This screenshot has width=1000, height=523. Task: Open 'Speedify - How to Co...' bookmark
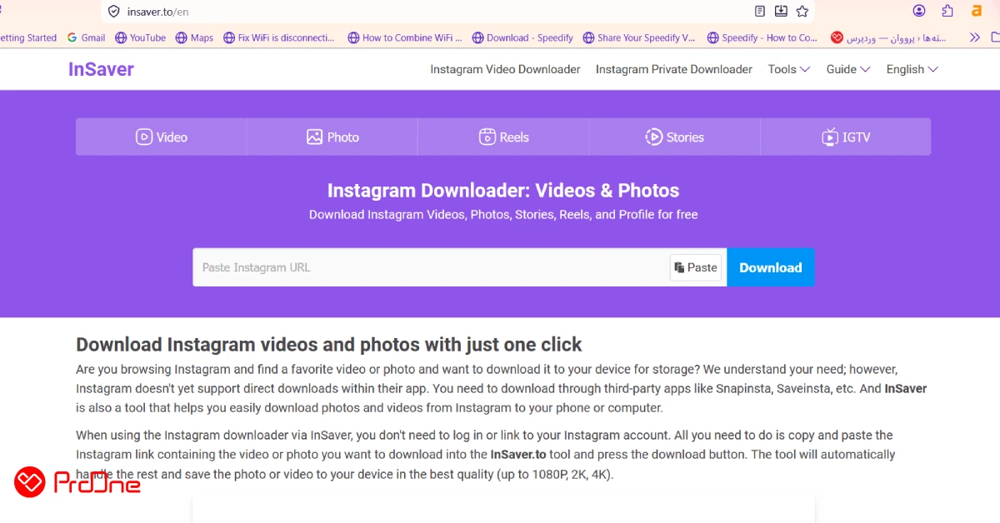pos(762,37)
